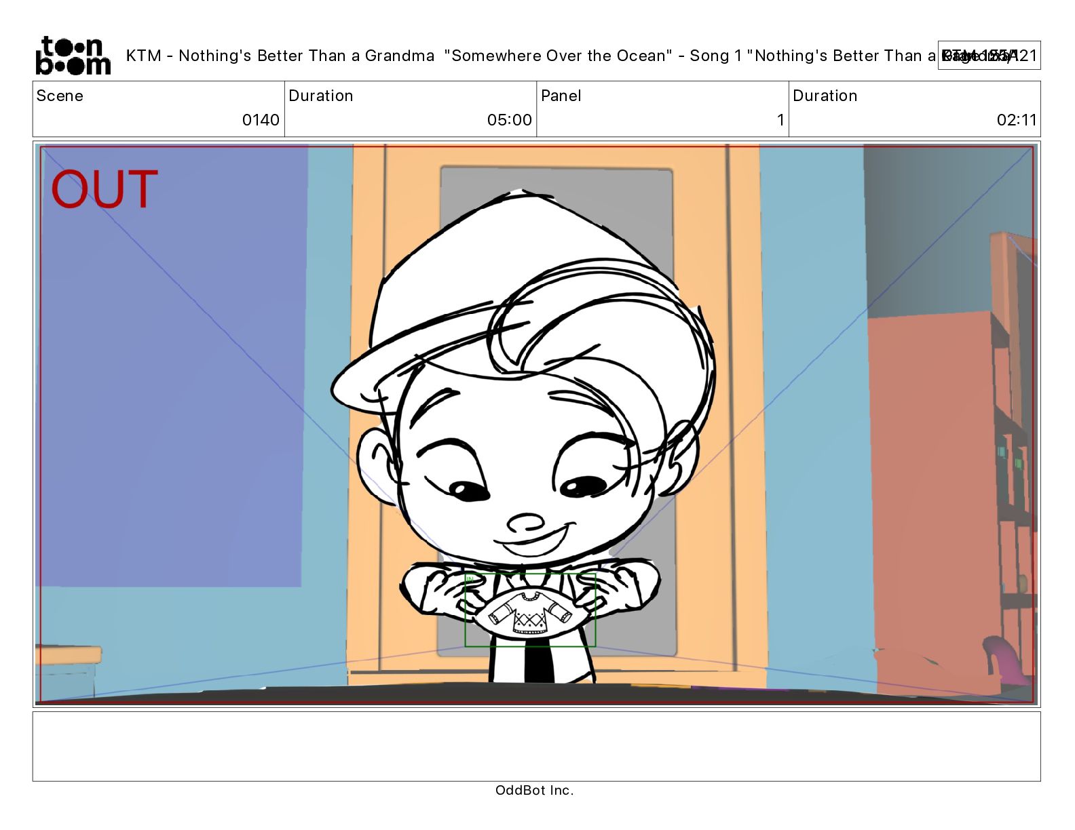Click scene duration value '05:00'
Screen dimensions: 1075x830
coord(509,120)
